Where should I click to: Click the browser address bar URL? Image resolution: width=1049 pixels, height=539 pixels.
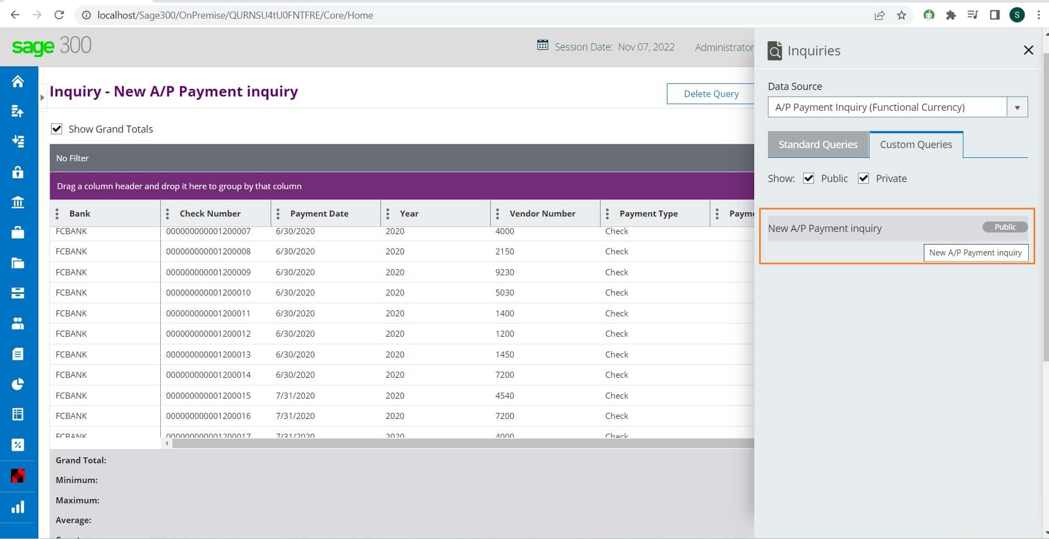point(235,15)
